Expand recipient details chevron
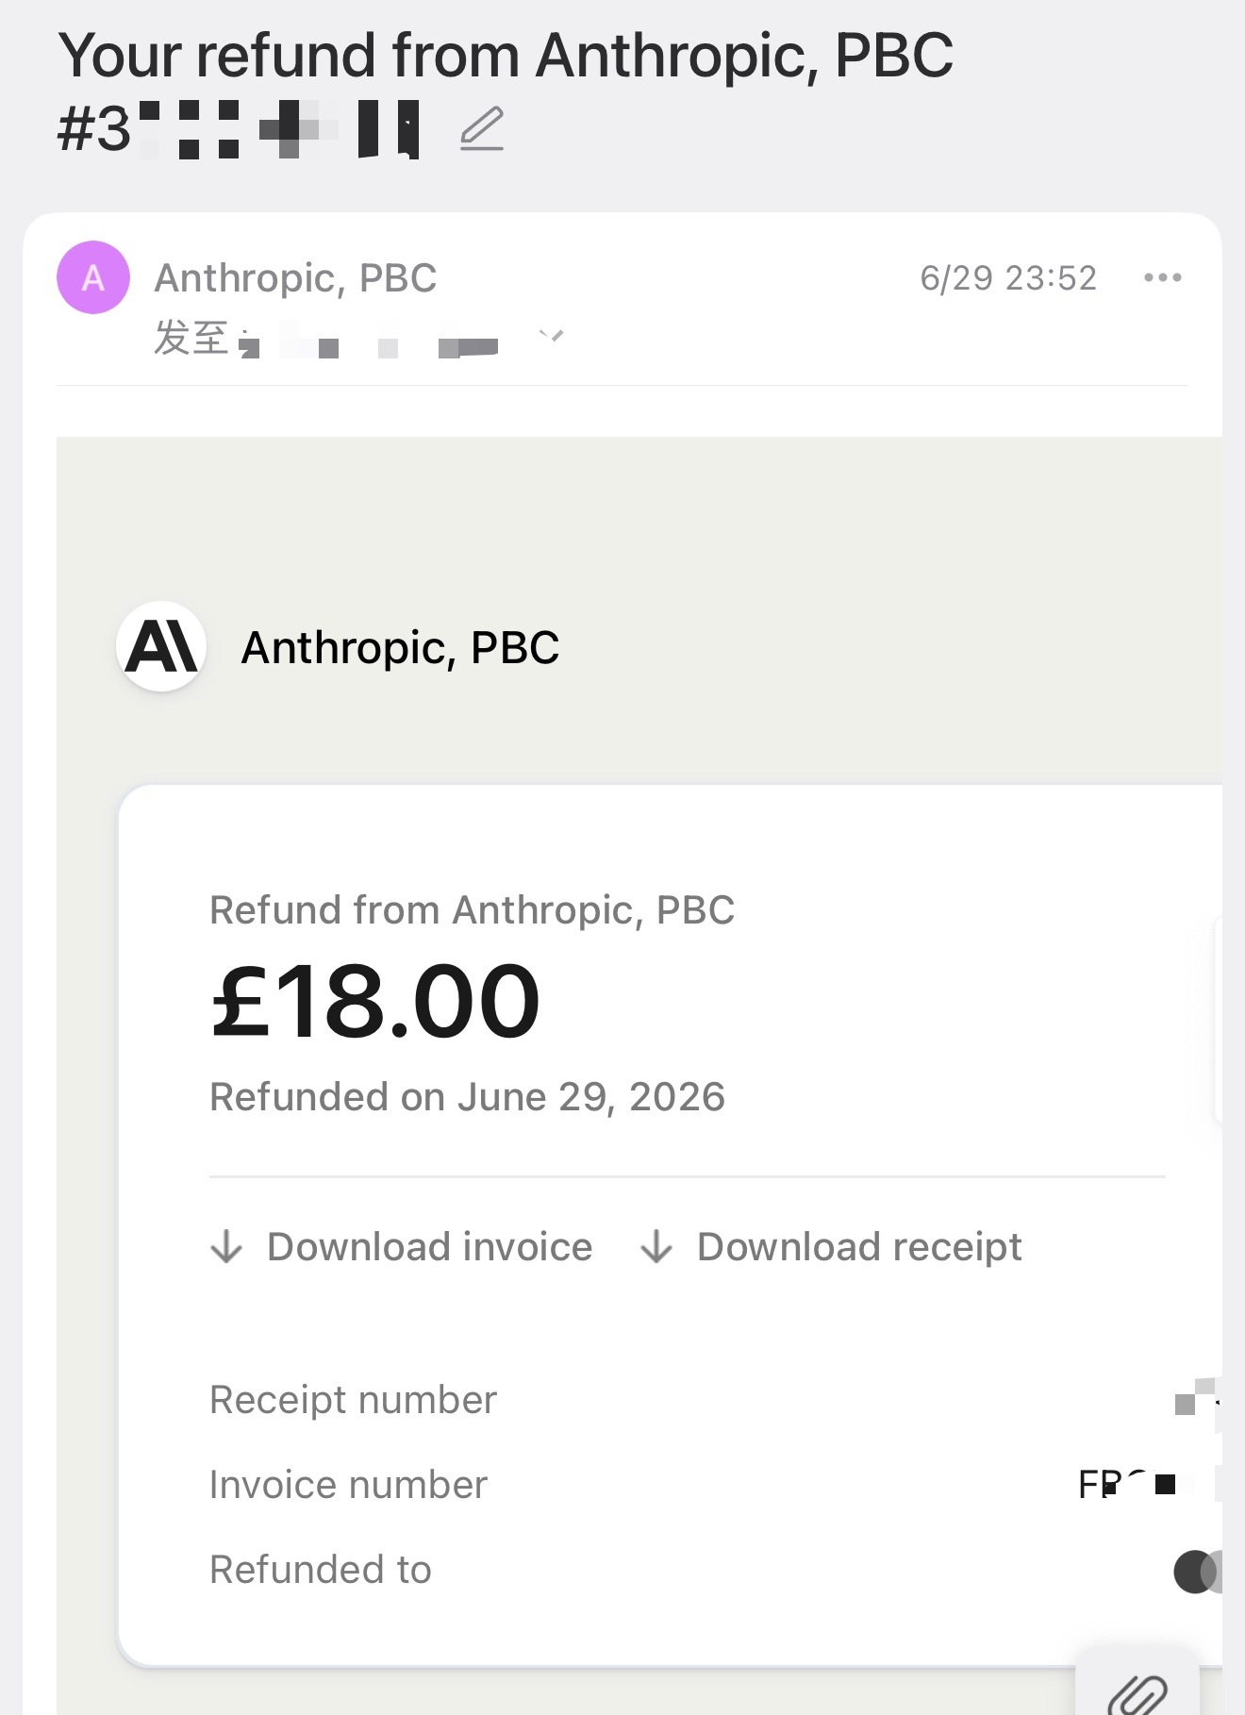Viewport: 1245px width, 1715px height. click(551, 335)
